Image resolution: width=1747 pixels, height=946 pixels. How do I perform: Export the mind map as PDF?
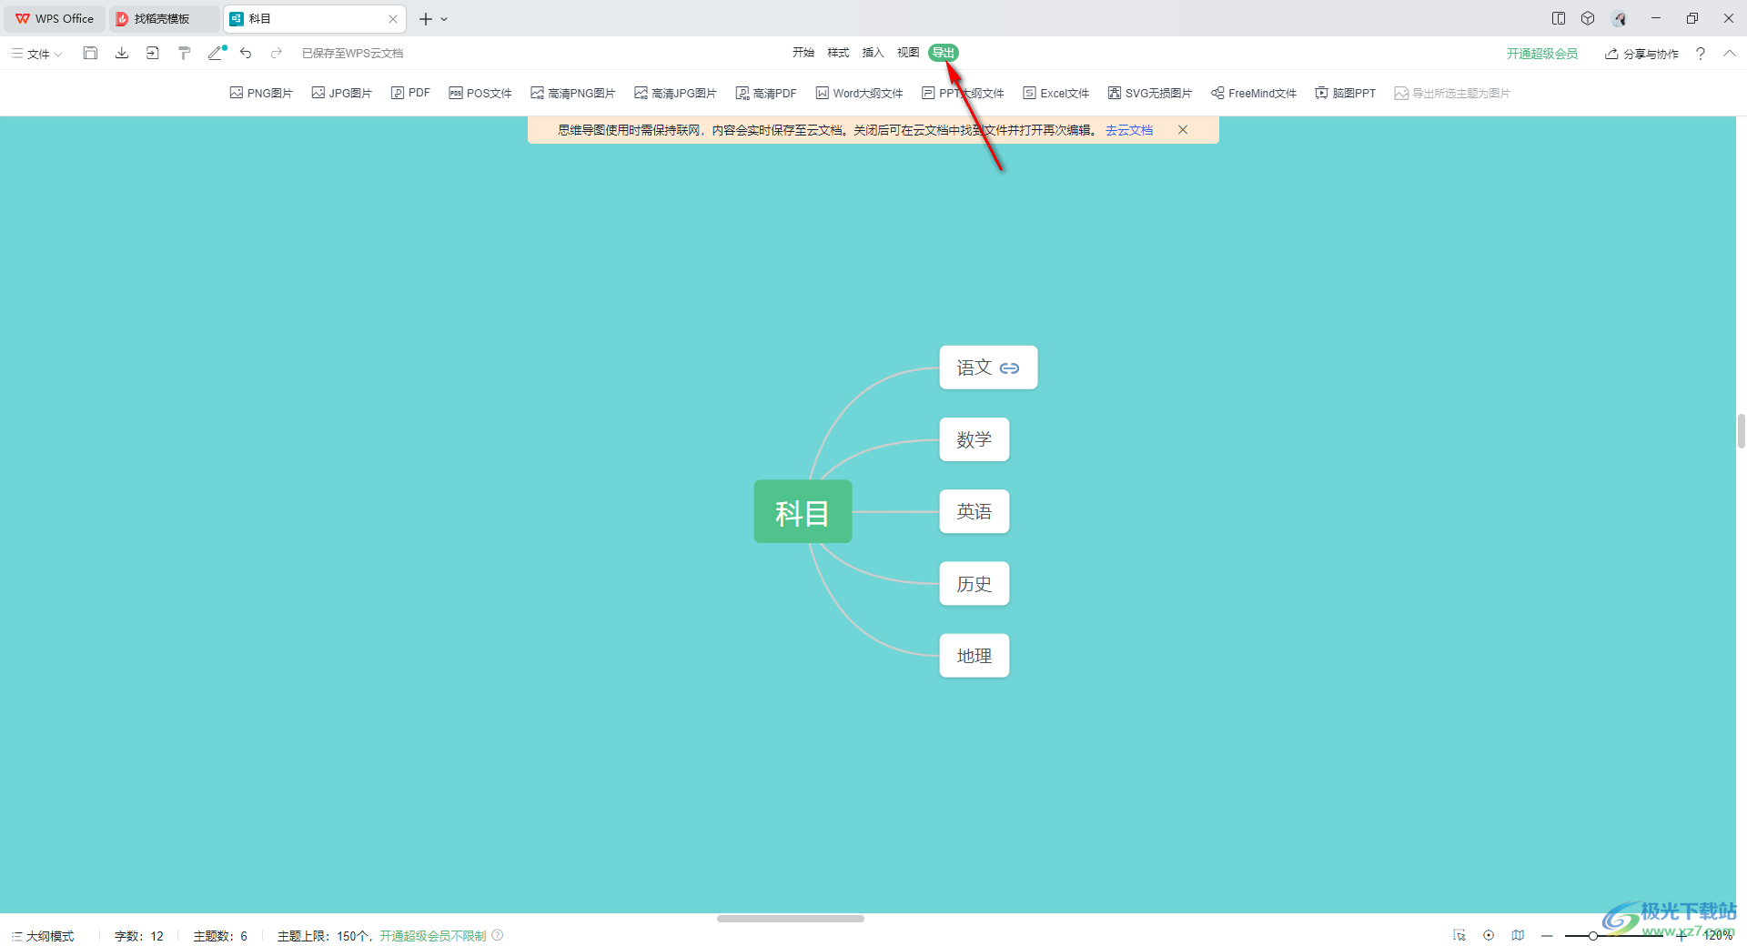click(410, 93)
